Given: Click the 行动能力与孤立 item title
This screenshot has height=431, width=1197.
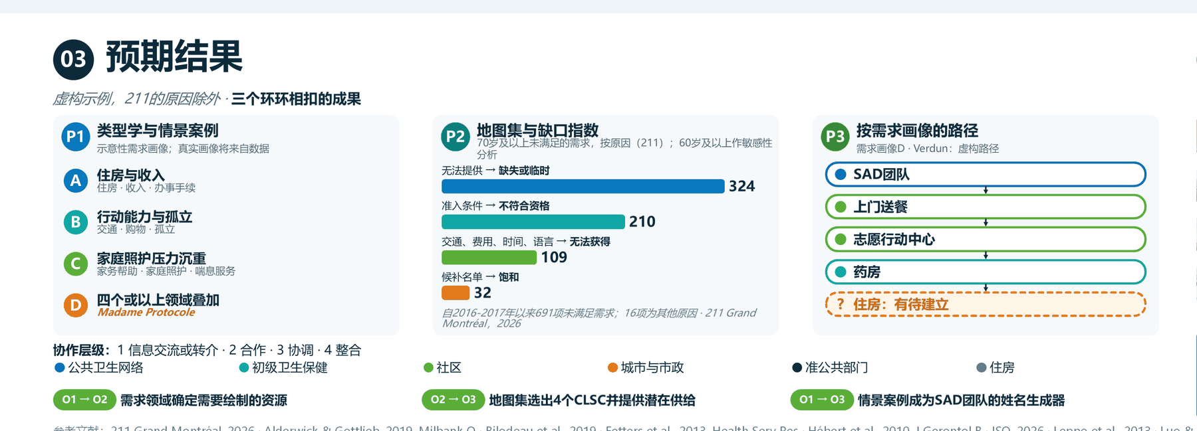Looking at the screenshot, I should [x=144, y=216].
